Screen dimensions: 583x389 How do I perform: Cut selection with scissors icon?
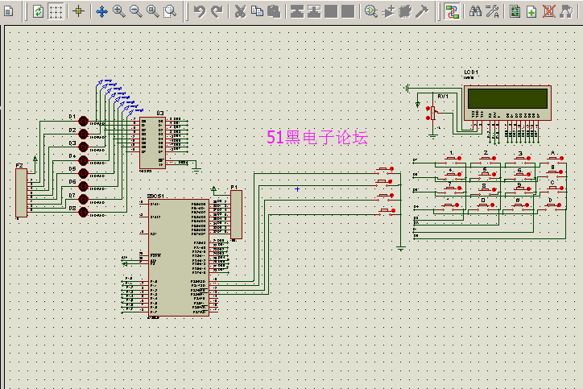tap(240, 11)
